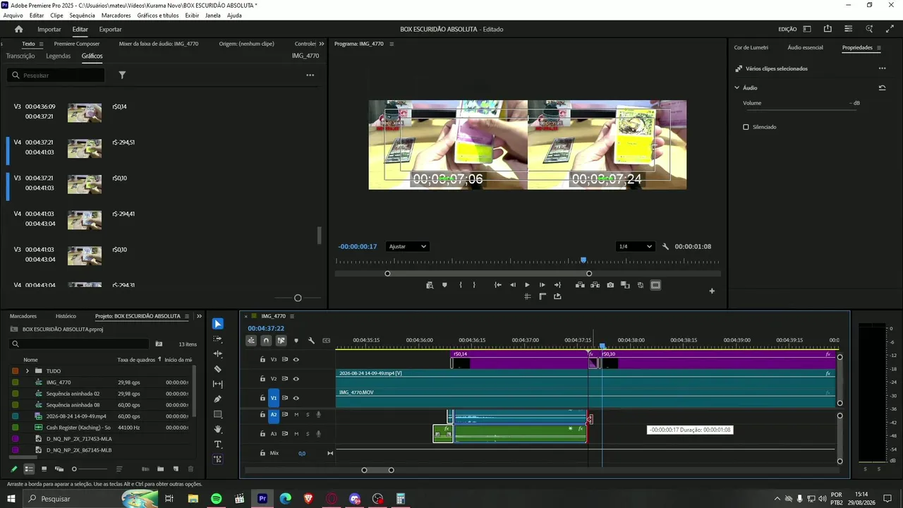
Task: Select the Slip tool
Action: (x=218, y=384)
